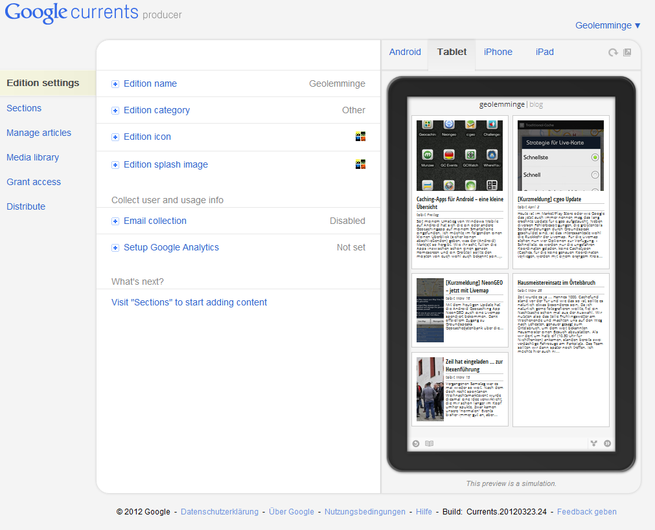Viewport: 655px width, 530px height.
Task: Open the Über Google footer link
Action: click(x=291, y=512)
